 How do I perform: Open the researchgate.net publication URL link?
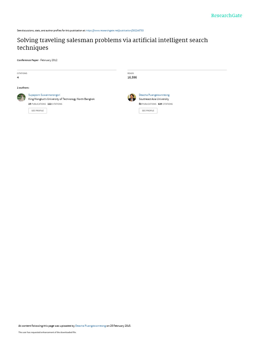[x=115, y=31]
